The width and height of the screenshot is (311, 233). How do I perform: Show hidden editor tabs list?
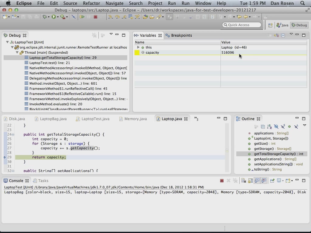[x=196, y=119]
